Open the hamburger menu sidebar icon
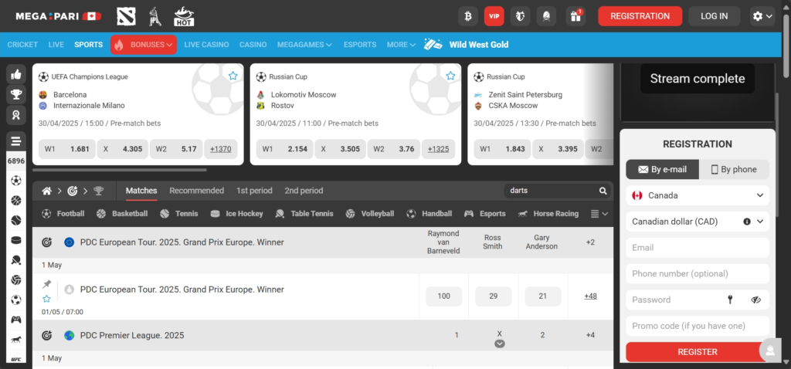The image size is (791, 369). click(x=16, y=141)
